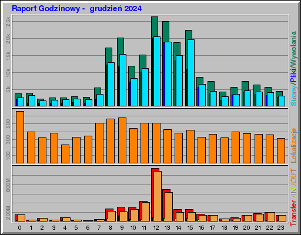Select hour label '21' on the x-axis
Image resolution: width=301 pixels, height=235 pixels.
click(258, 228)
